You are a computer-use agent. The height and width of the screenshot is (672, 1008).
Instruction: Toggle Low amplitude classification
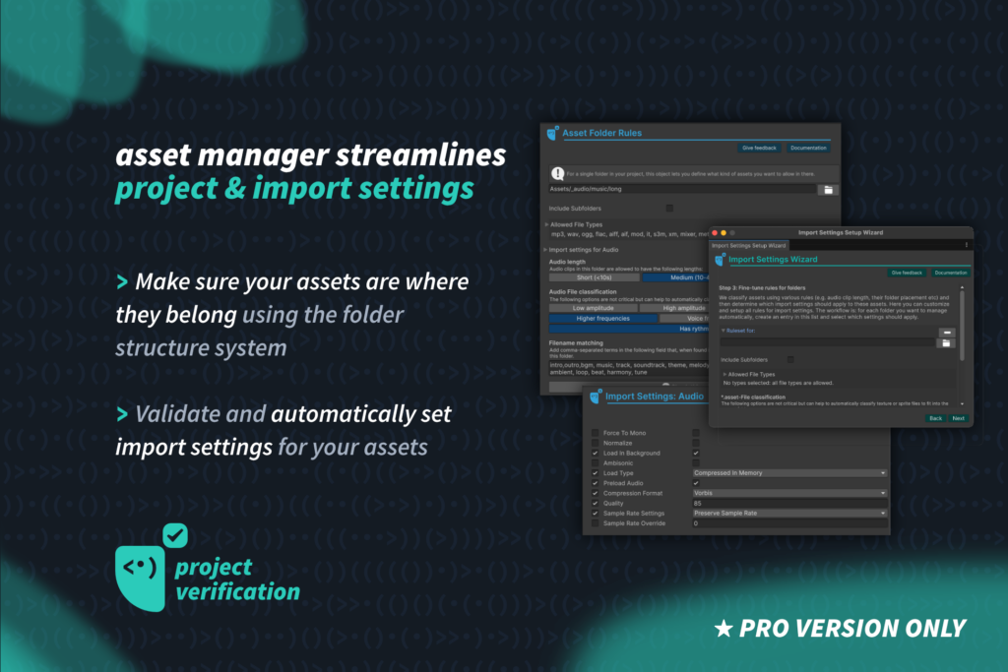tap(593, 308)
